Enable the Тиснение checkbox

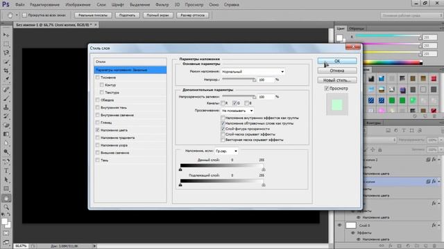point(98,77)
